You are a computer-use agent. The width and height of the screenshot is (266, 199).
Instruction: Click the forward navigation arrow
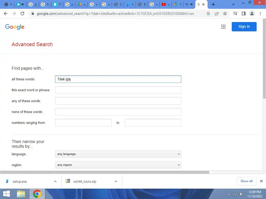[x=14, y=13]
